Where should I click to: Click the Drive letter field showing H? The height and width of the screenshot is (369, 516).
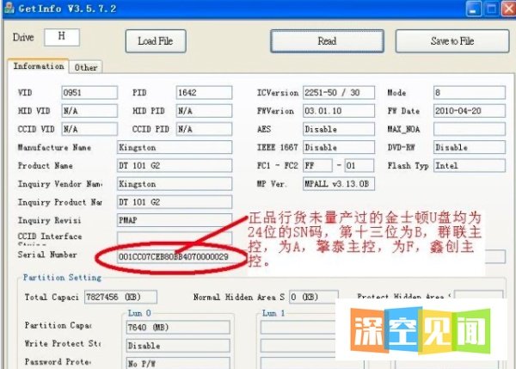[62, 37]
